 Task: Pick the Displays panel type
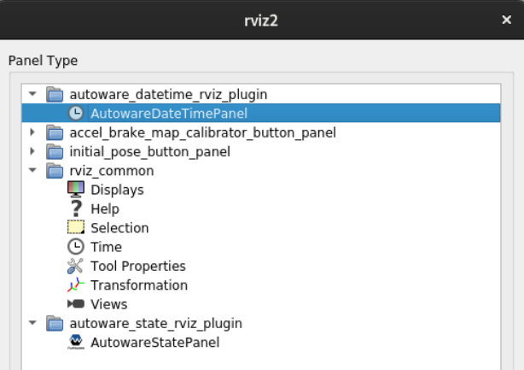[117, 190]
